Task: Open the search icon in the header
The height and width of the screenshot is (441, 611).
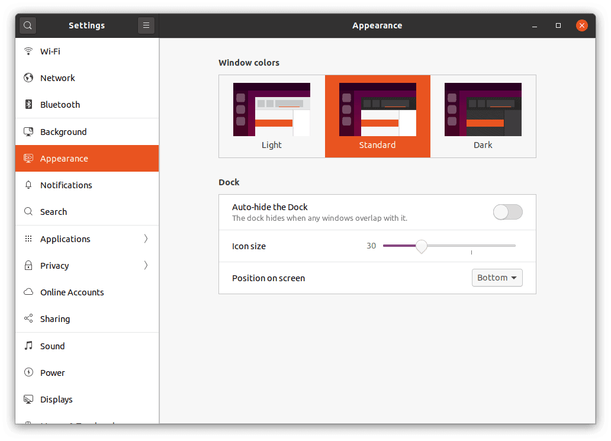Action: [27, 25]
